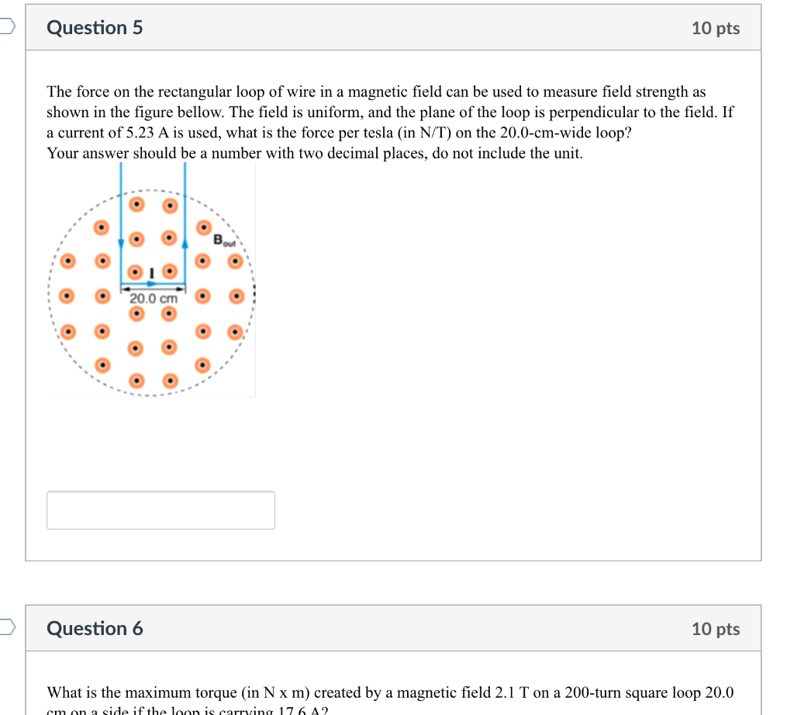The image size is (794, 715).
Task: Click the rectangular wire loop in the figure
Action: (x=152, y=225)
